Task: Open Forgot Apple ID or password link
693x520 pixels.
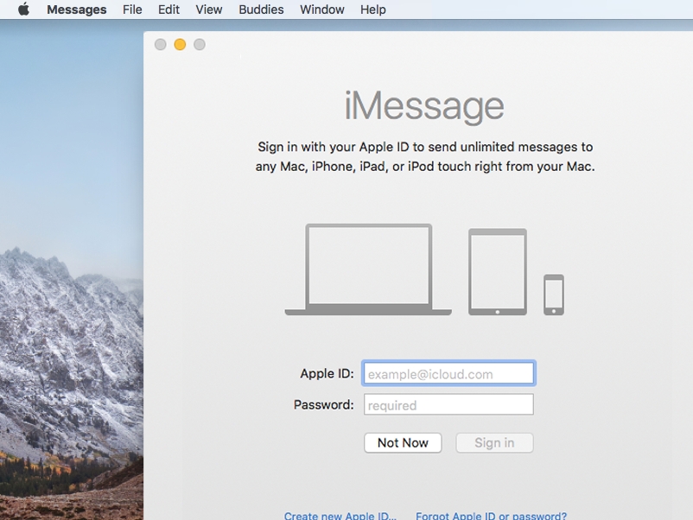Action: [x=491, y=516]
